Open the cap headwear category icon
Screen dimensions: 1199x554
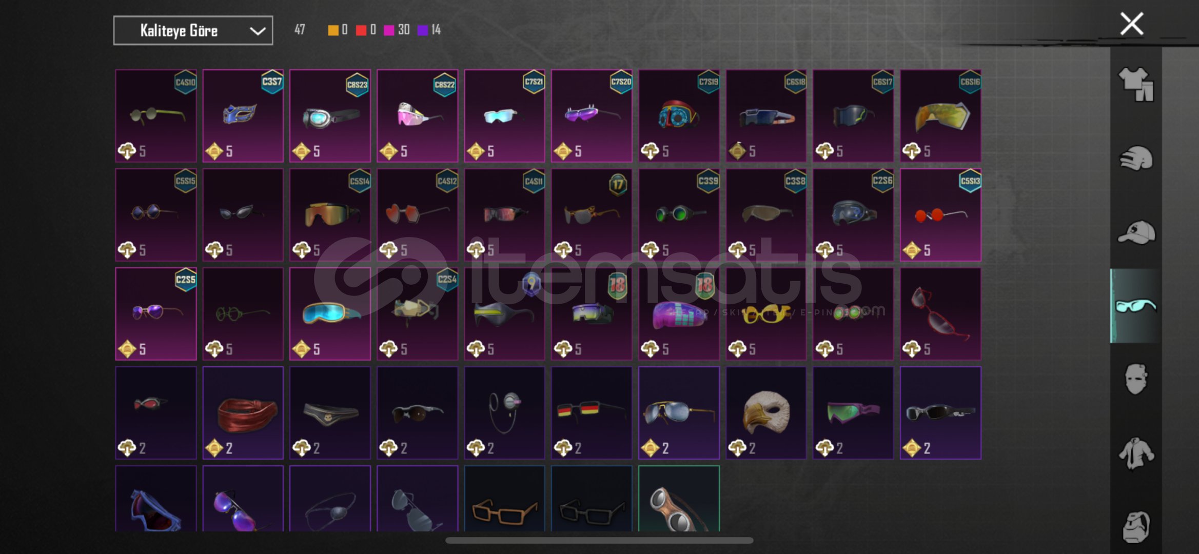[1136, 232]
